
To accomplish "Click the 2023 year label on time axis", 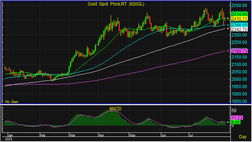I will [x=9, y=139].
